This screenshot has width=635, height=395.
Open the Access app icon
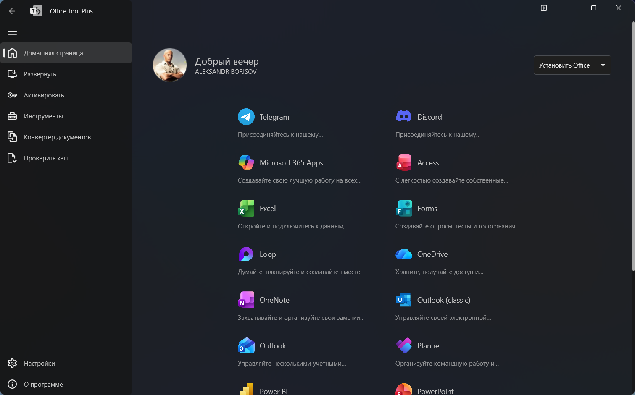[404, 162]
